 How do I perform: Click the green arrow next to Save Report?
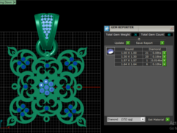tap(162, 43)
